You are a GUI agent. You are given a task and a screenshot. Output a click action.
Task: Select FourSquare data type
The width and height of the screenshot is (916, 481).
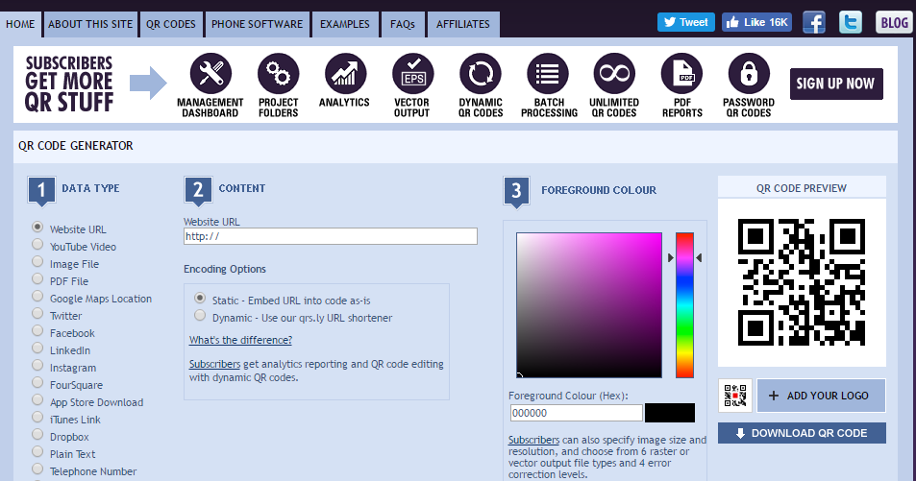click(x=37, y=382)
